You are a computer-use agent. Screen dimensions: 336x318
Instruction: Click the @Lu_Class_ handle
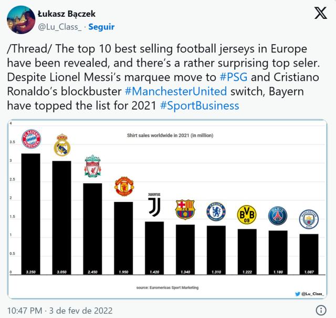tap(60, 26)
